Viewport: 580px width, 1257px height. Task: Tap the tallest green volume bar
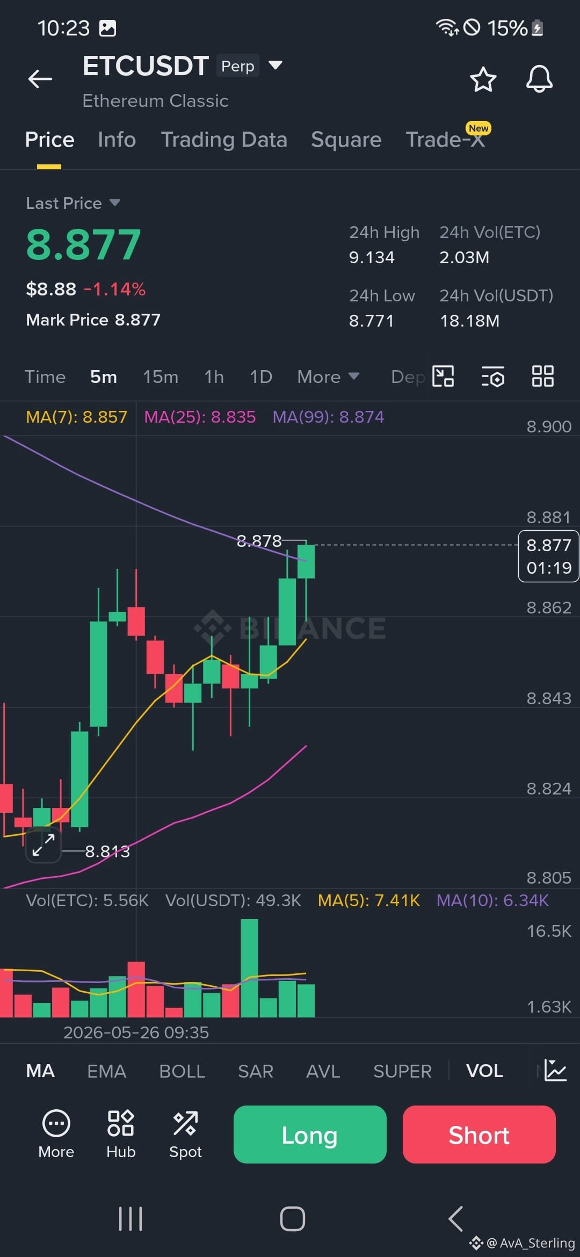coord(249,968)
